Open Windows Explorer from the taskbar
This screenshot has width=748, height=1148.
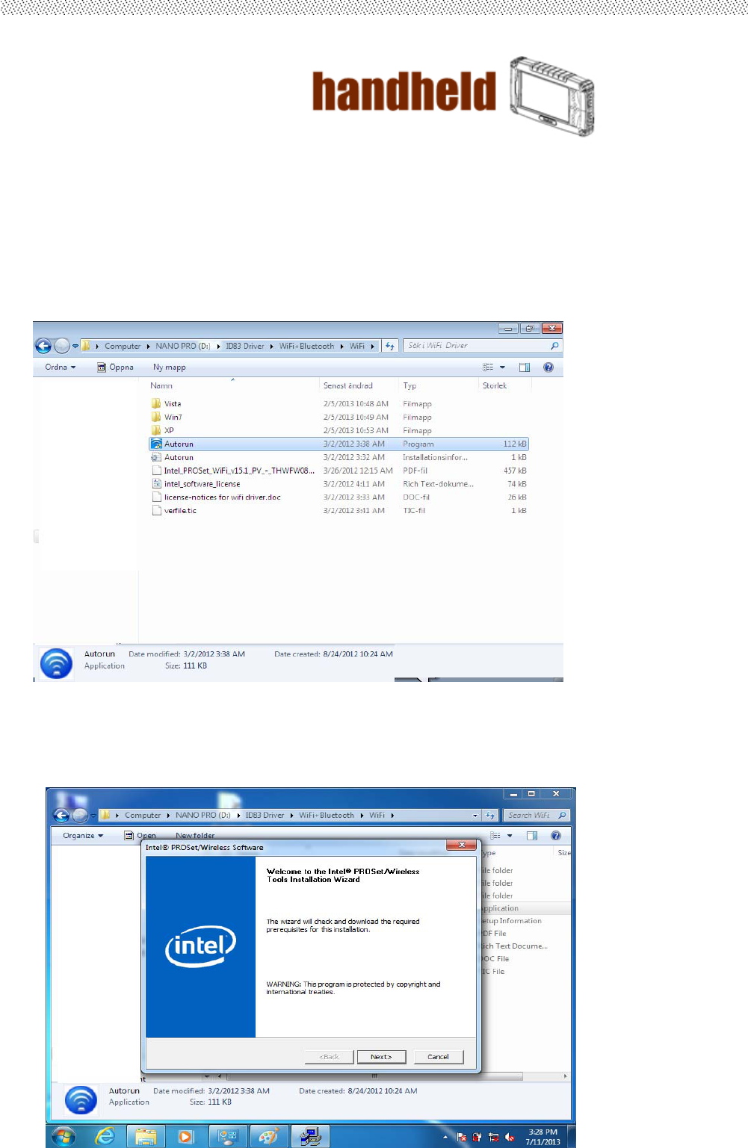point(146,1137)
